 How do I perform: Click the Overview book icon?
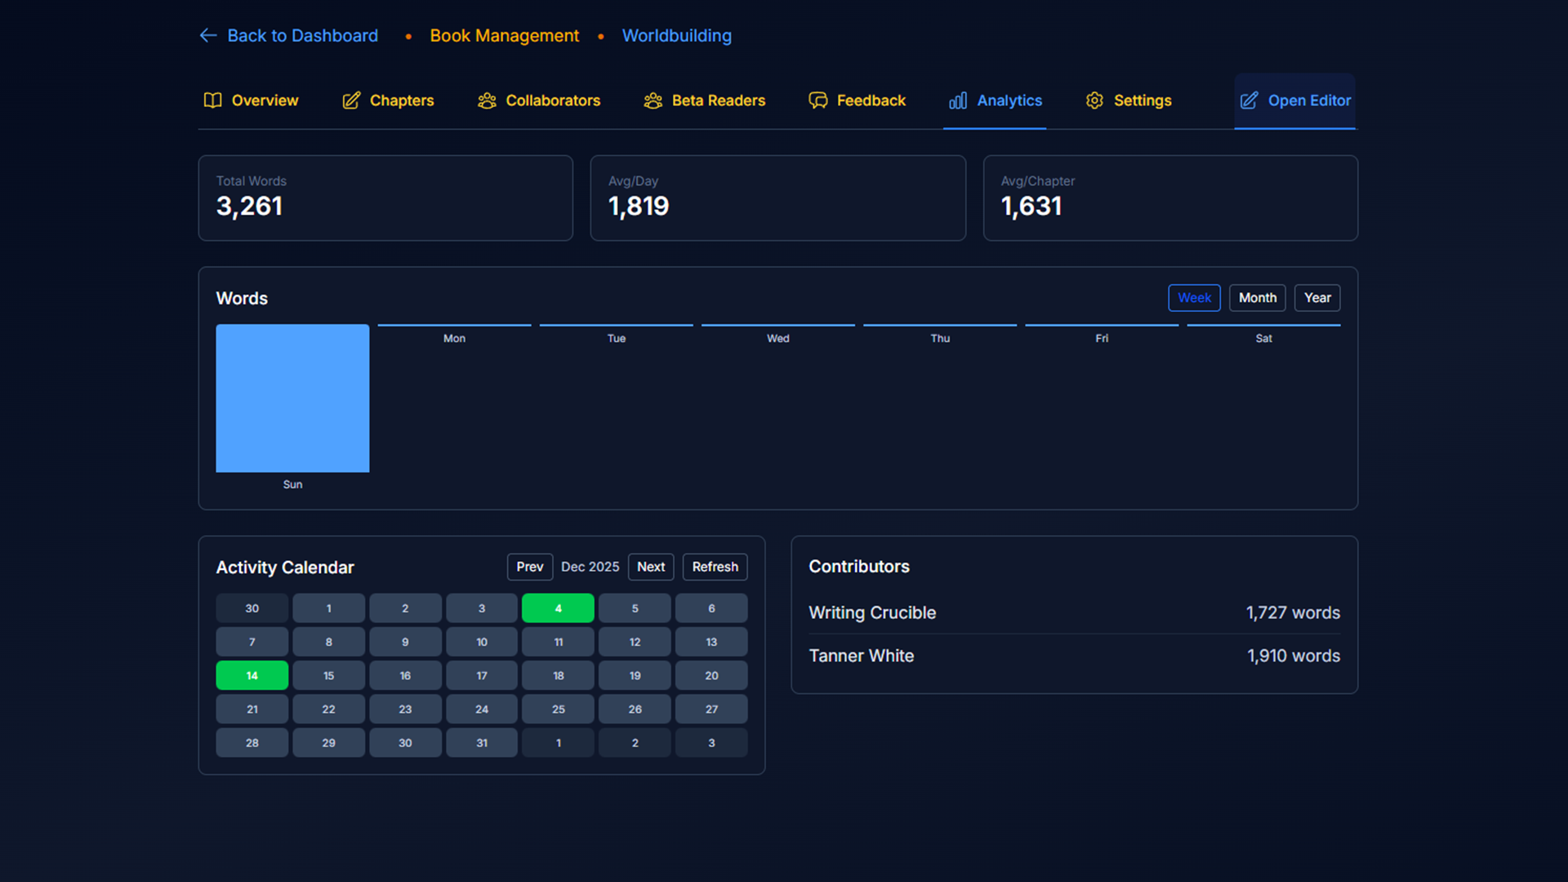click(x=212, y=100)
